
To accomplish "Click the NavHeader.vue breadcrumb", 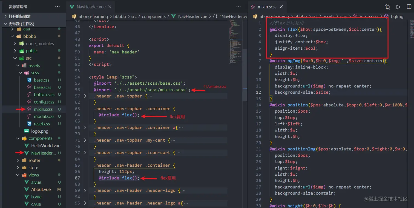I will 192,16.
